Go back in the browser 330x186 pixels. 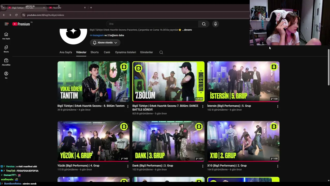pyautogui.click(x=4, y=15)
